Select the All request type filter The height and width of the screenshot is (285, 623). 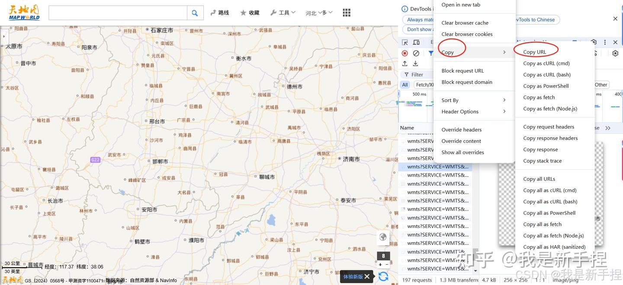[405, 84]
